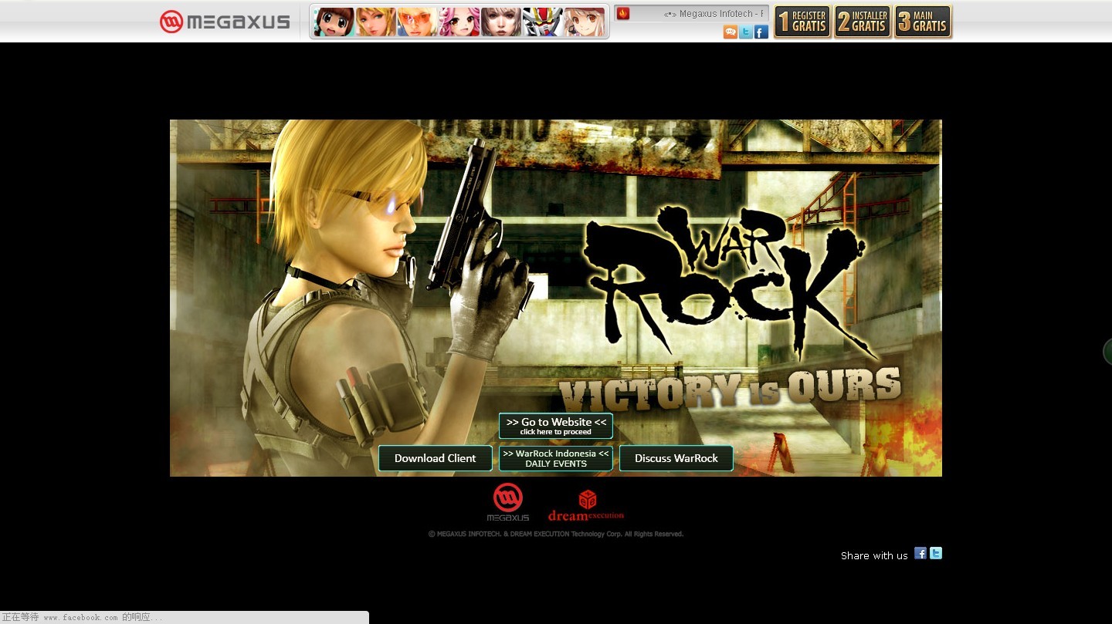Click the Megaxus Infotech ticker text
Image resolution: width=1112 pixels, height=624 pixels.
point(714,14)
